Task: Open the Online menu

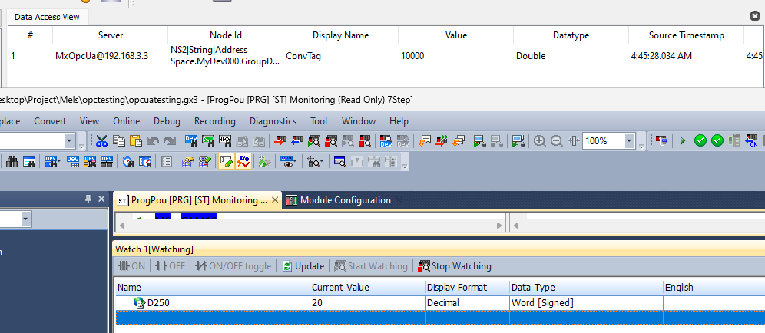Action: point(127,121)
